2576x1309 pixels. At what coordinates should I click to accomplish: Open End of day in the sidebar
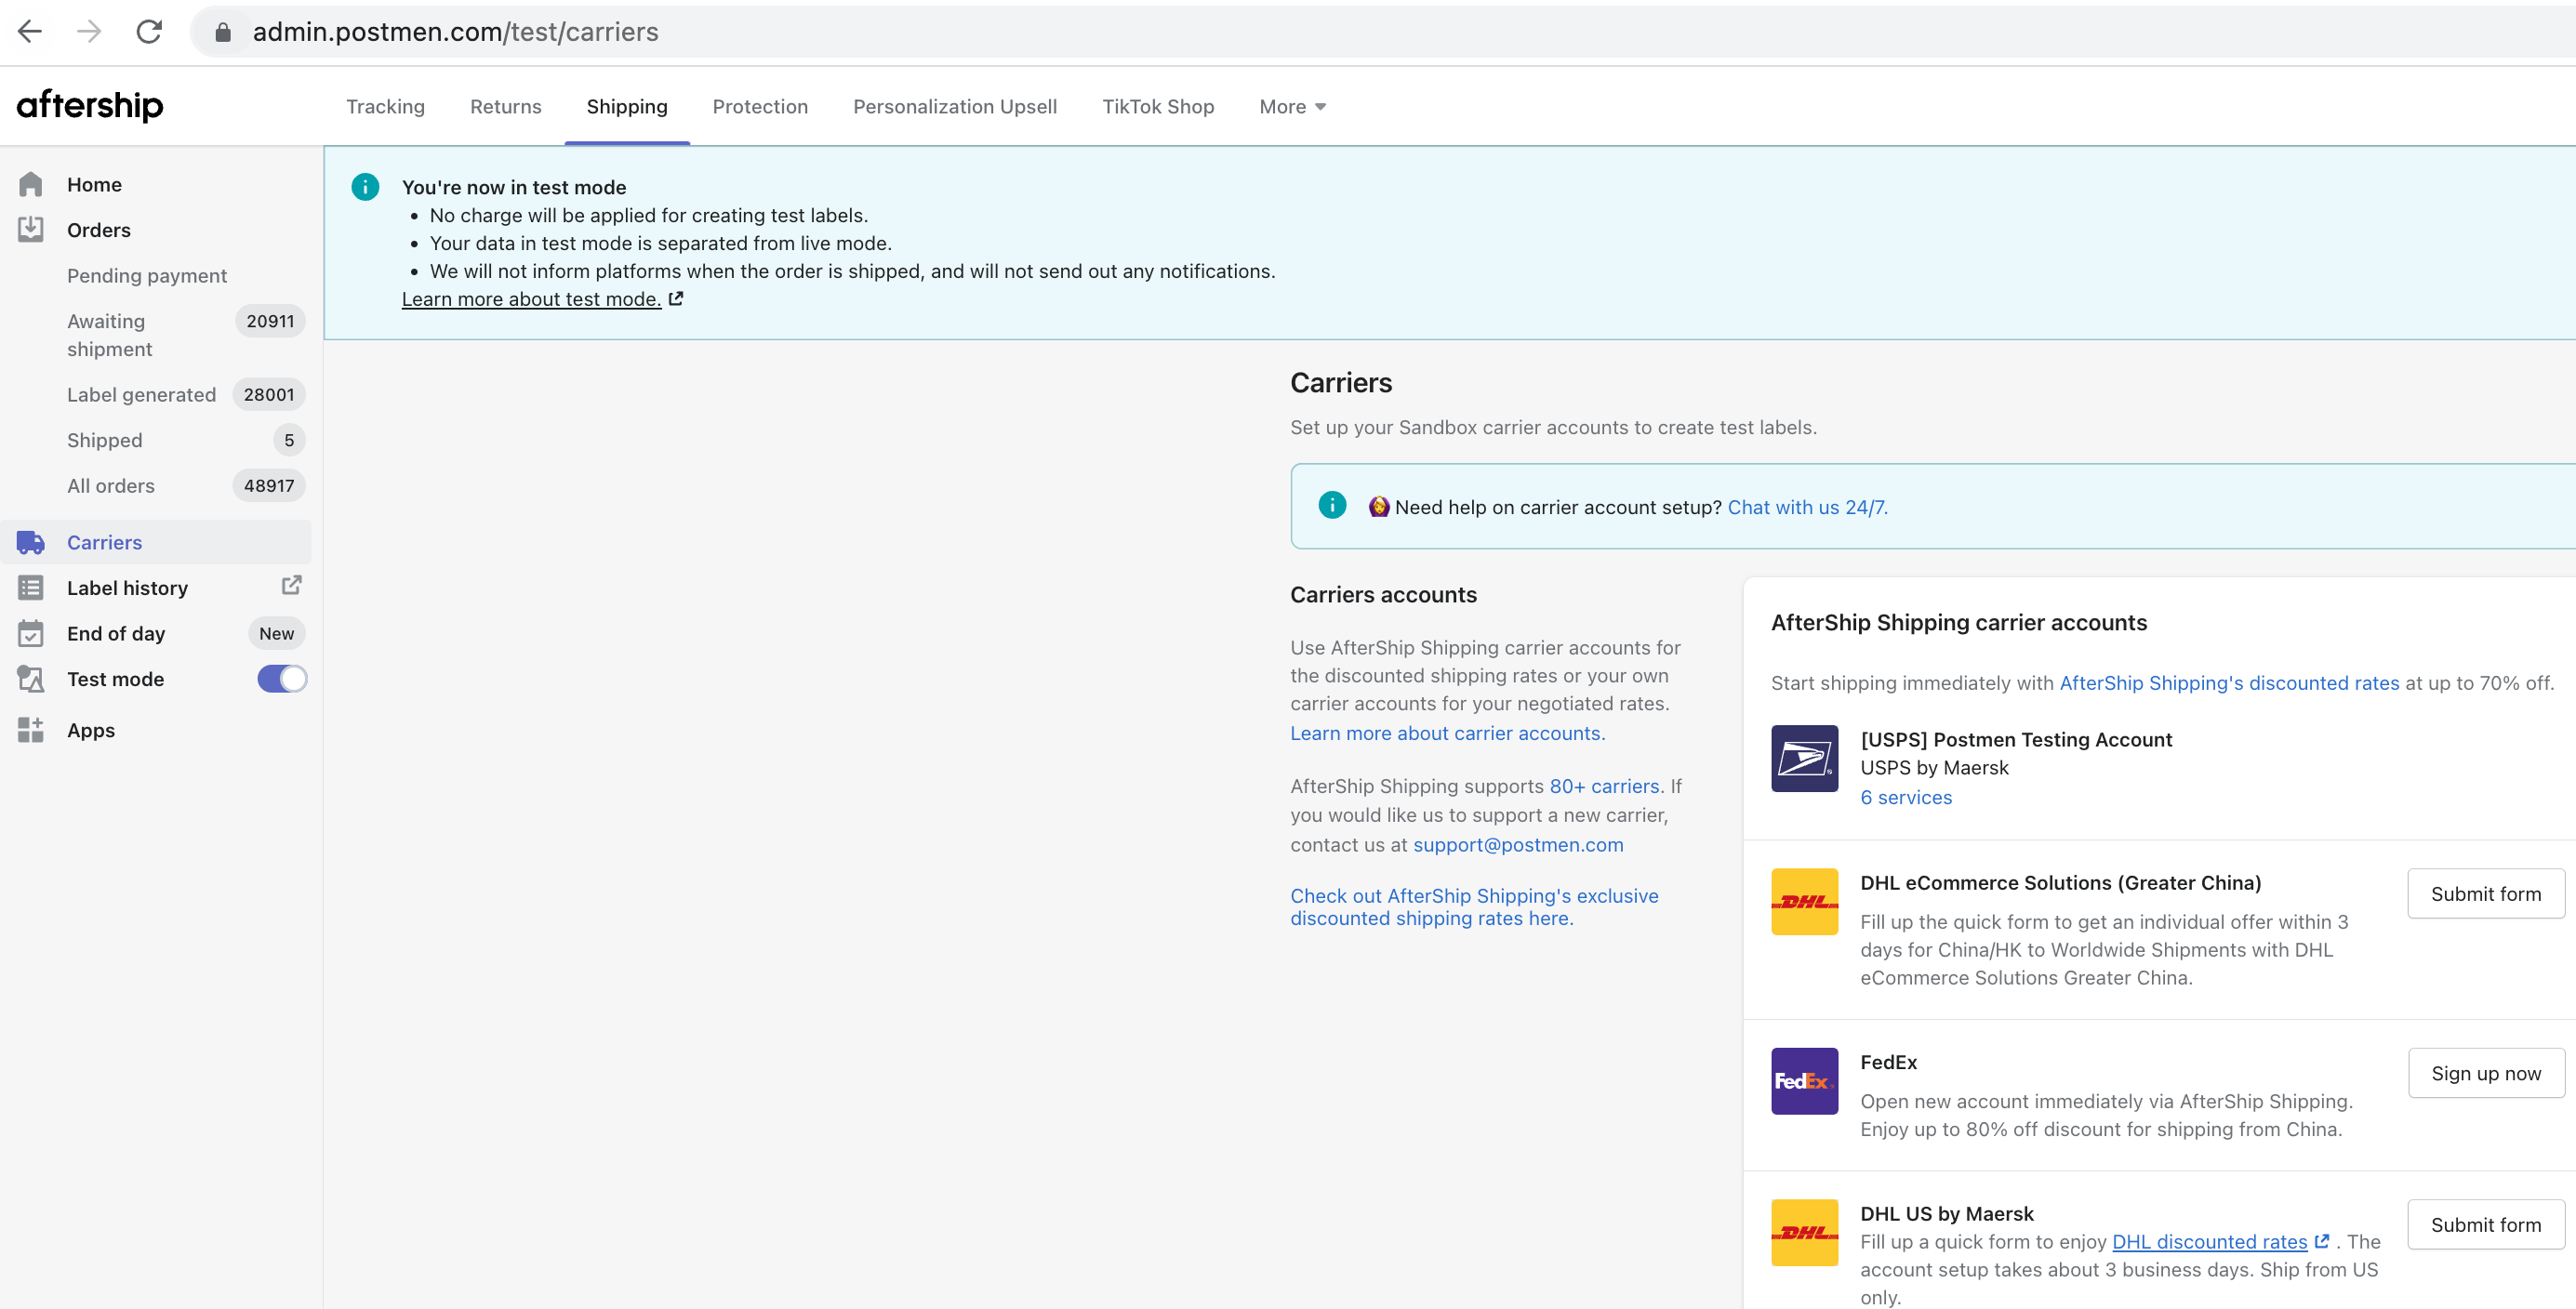tap(116, 633)
